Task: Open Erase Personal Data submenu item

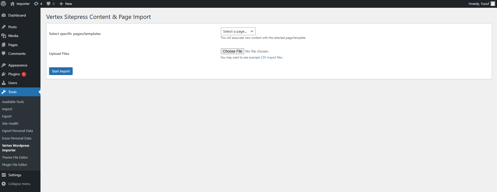Action: 17,138
